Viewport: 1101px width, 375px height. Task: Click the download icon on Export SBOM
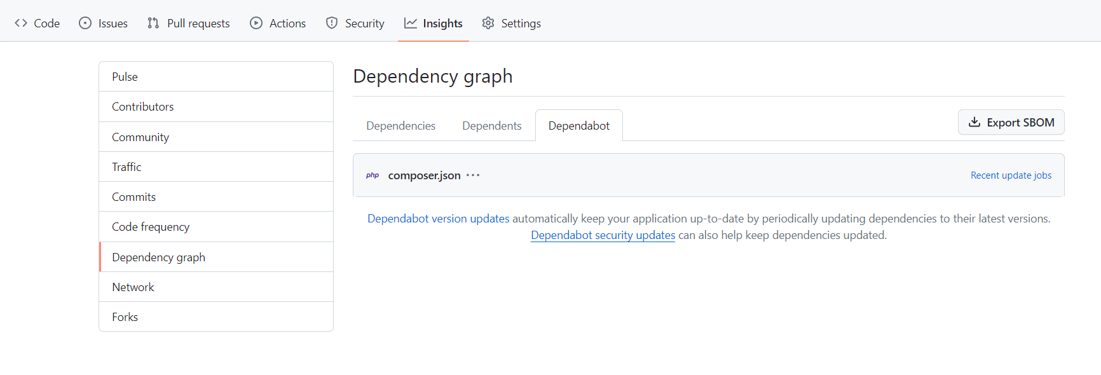974,122
